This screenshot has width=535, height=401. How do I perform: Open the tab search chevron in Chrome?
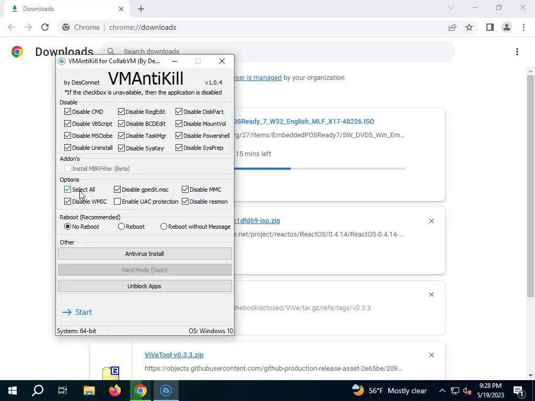(451, 7)
